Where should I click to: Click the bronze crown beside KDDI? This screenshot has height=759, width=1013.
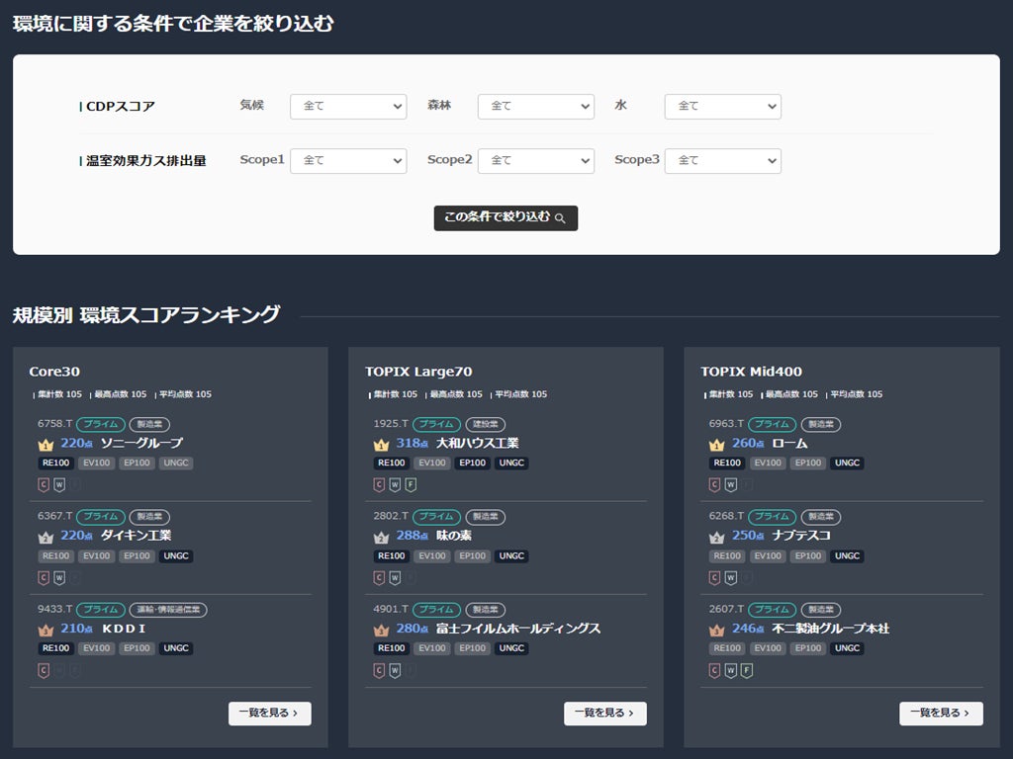pyautogui.click(x=46, y=630)
